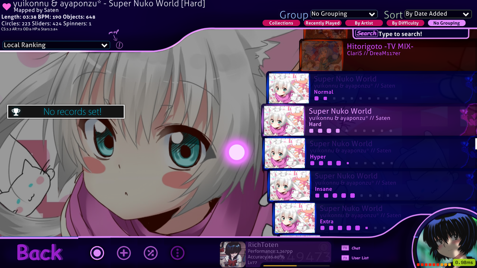Click the Insane difficulty thumbnail image
The image size is (477, 268).
tap(290, 185)
